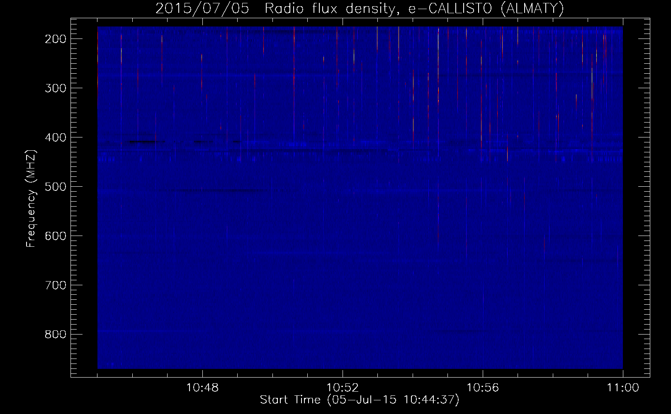Click the 200 frequency tick label
The image size is (671, 414).
[x=55, y=39]
